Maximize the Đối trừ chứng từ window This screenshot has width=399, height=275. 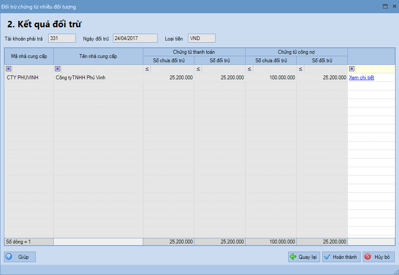tap(385, 6)
